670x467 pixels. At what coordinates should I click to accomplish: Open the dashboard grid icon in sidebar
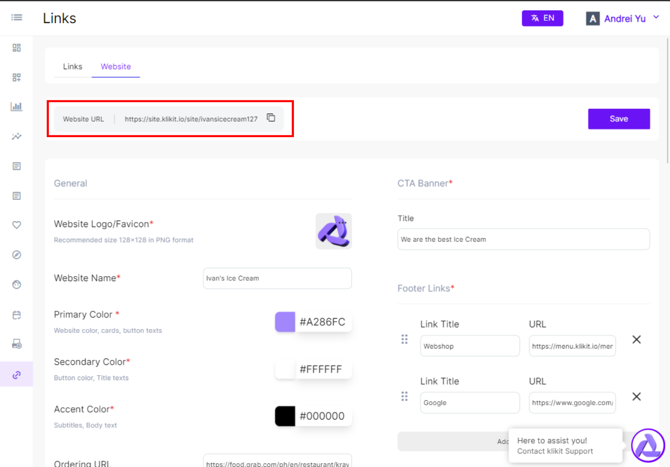pyautogui.click(x=16, y=48)
